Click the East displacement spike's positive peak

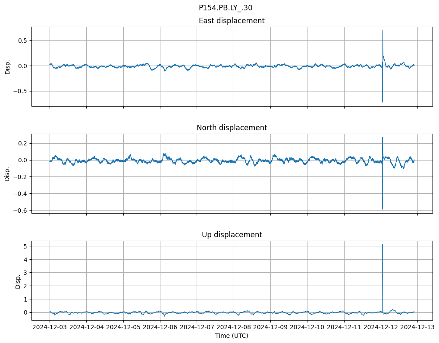tap(383, 31)
